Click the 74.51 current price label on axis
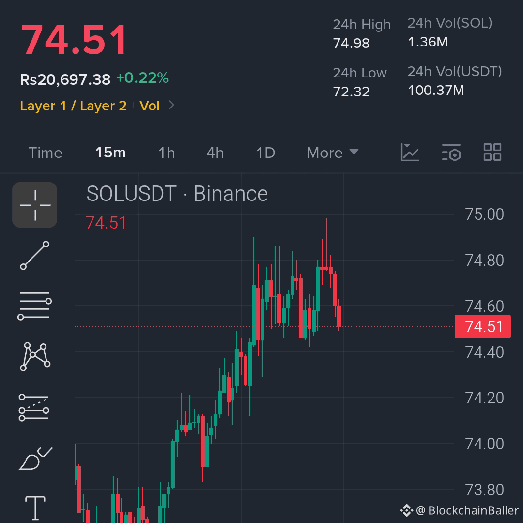The width and height of the screenshot is (523, 523). (483, 326)
